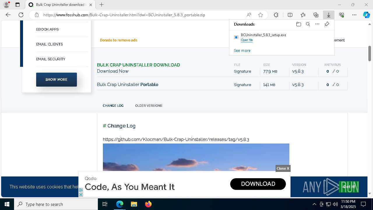
Task: Switch to the CHANGE LOG tab
Action: (113, 106)
